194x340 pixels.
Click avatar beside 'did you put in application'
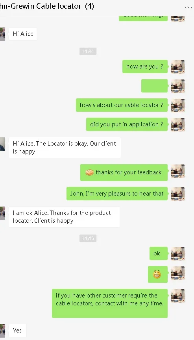178,124
